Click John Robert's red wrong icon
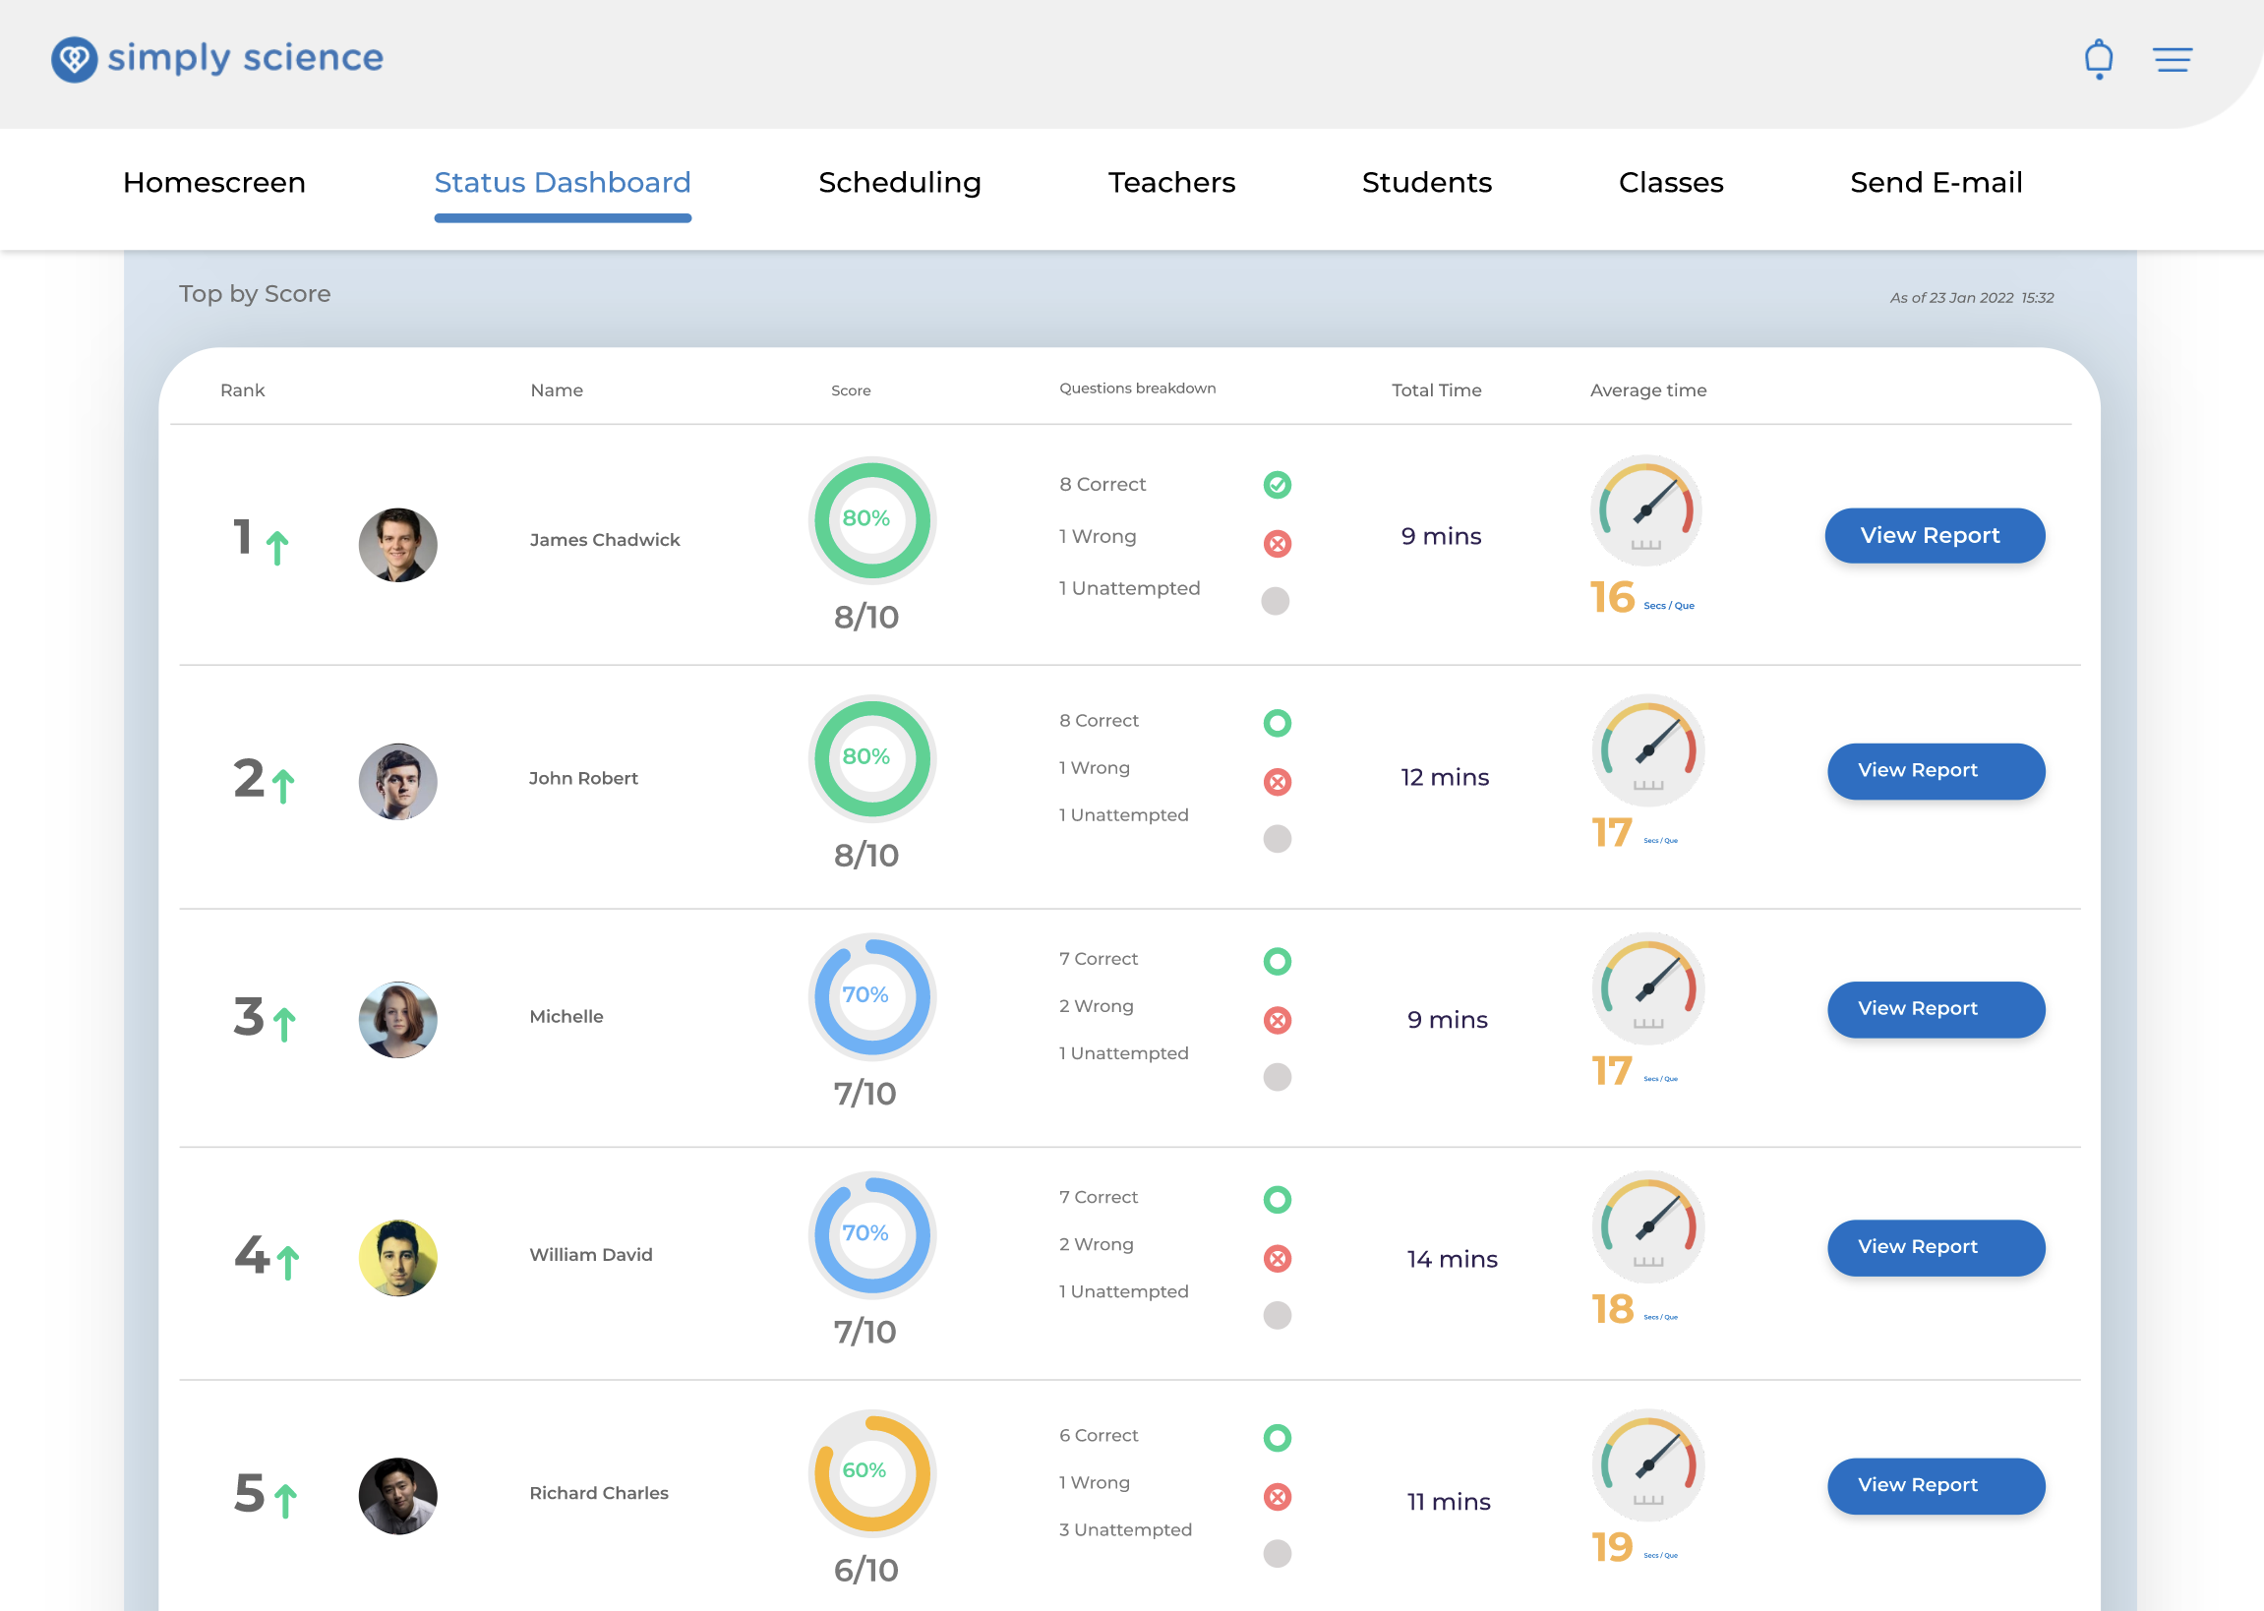The image size is (2264, 1611). pyautogui.click(x=1278, y=782)
